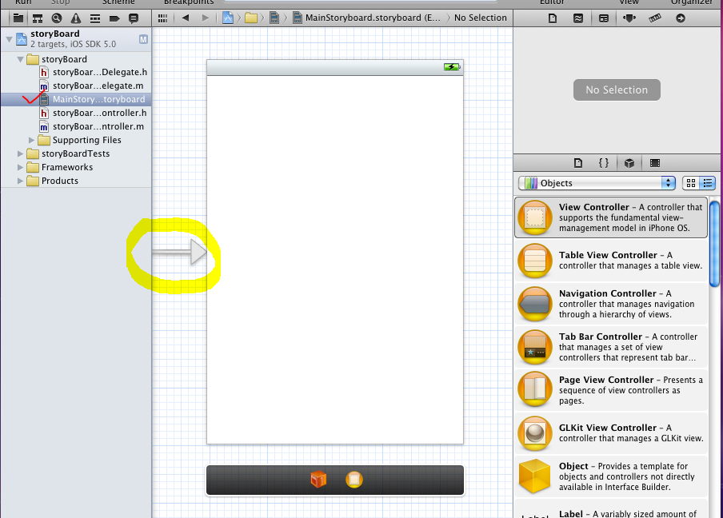Select the initial scene entry arrow

click(179, 252)
